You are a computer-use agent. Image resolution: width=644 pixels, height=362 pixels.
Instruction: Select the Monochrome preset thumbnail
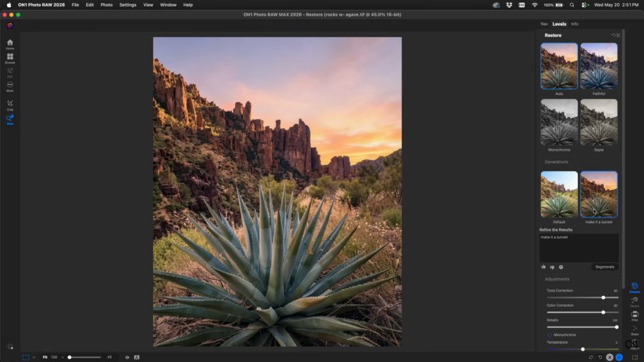559,122
